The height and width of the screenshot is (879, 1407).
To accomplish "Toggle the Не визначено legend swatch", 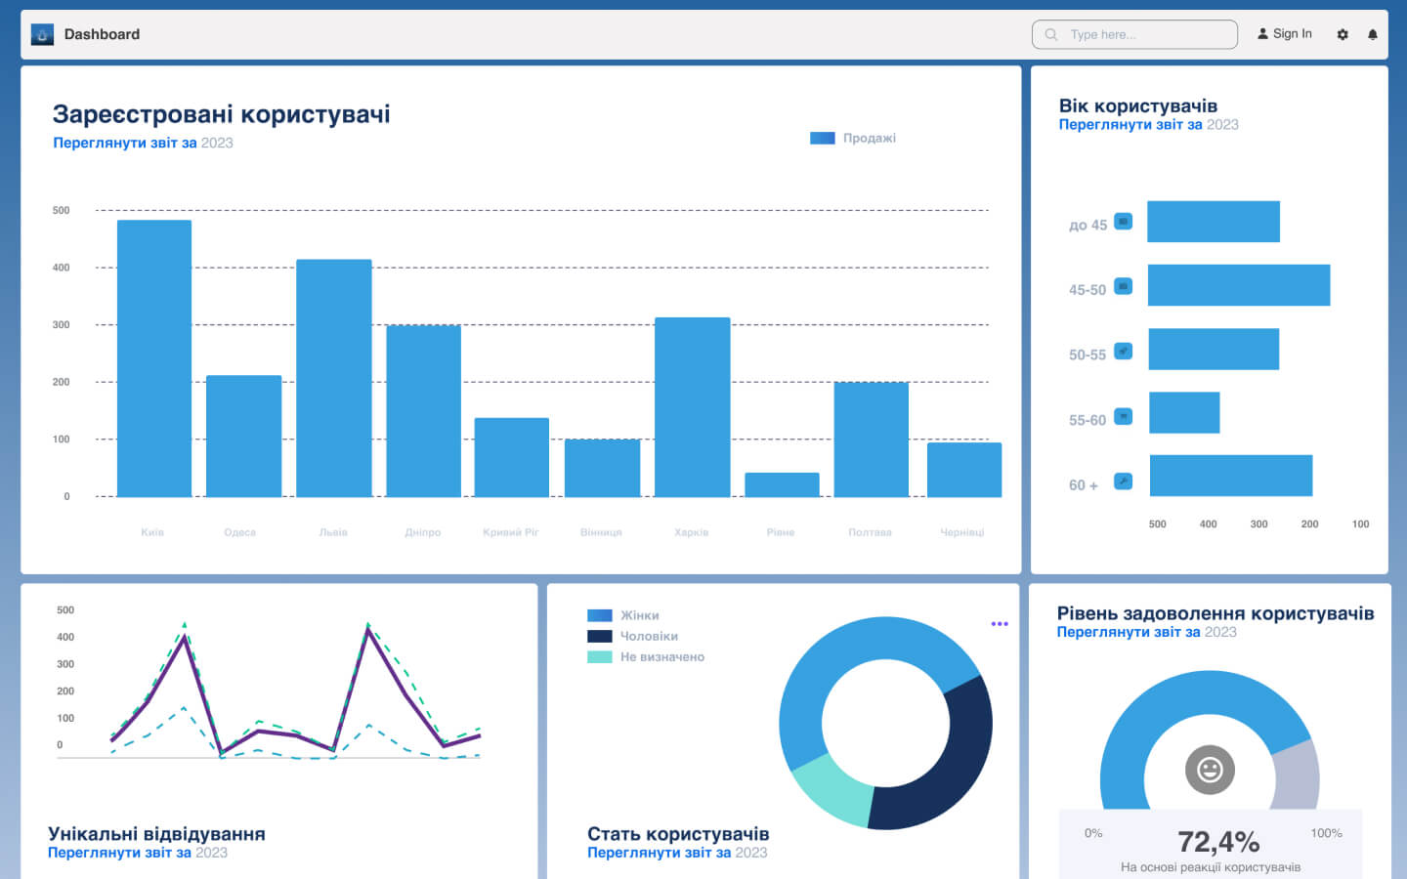I will (600, 657).
